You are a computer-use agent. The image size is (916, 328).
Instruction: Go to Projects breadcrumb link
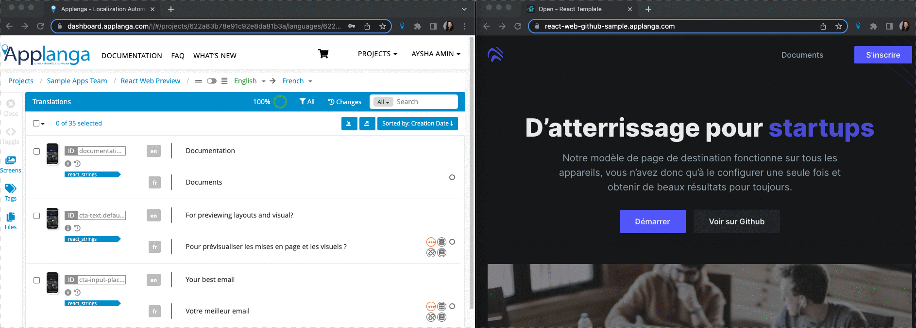pyautogui.click(x=21, y=81)
